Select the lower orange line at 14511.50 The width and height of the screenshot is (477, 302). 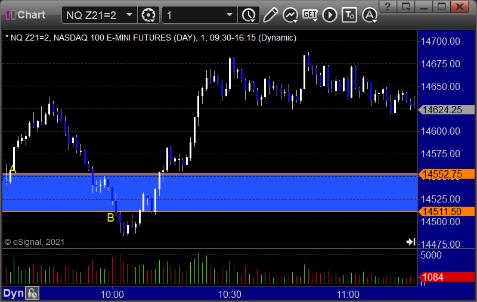point(210,211)
